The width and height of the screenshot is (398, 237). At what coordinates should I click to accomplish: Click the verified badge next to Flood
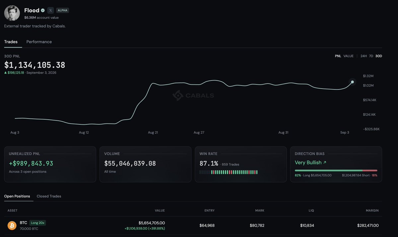(x=43, y=10)
